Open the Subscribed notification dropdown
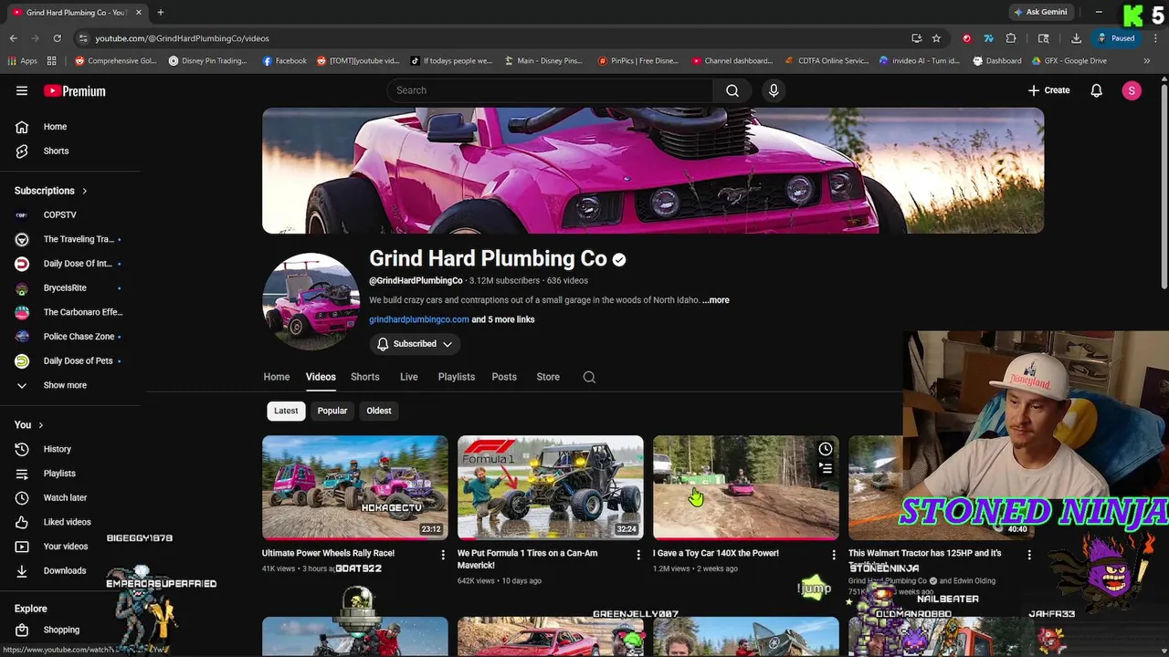The width and height of the screenshot is (1169, 657). coord(415,344)
